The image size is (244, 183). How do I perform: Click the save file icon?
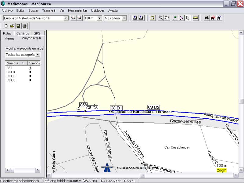[x=18, y=26]
